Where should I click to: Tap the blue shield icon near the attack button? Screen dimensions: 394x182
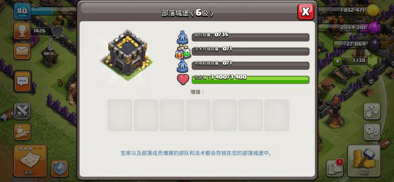[59, 169]
